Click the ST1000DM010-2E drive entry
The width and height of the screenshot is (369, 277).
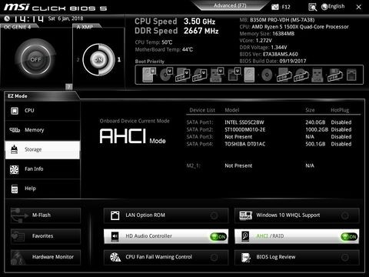click(x=244, y=129)
